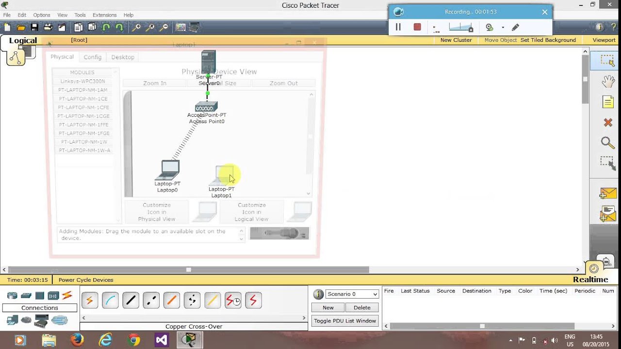621x349 pixels.
Task: Open a file via the folder icon
Action: [x=21, y=27]
